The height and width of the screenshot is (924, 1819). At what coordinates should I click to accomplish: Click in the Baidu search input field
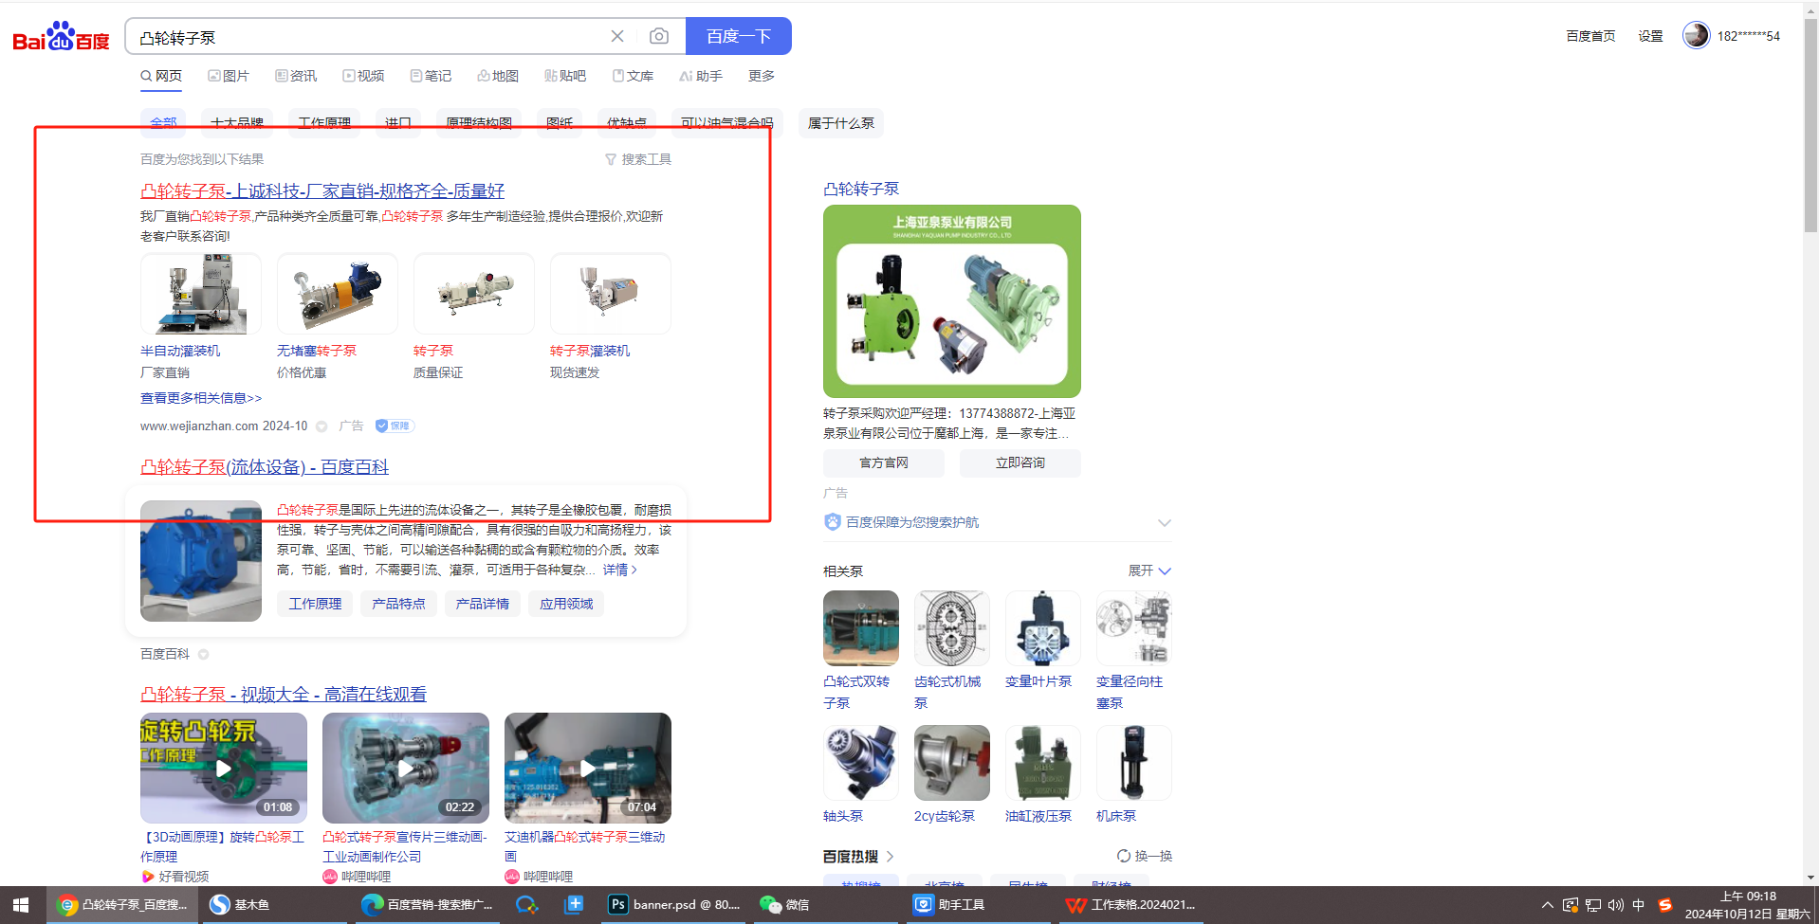368,37
